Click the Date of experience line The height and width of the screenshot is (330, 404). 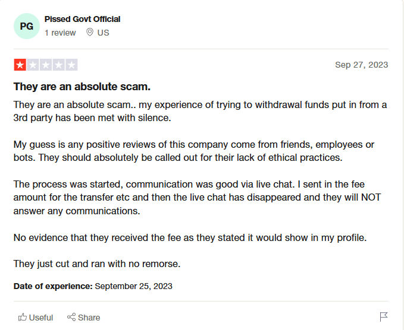coord(93,286)
